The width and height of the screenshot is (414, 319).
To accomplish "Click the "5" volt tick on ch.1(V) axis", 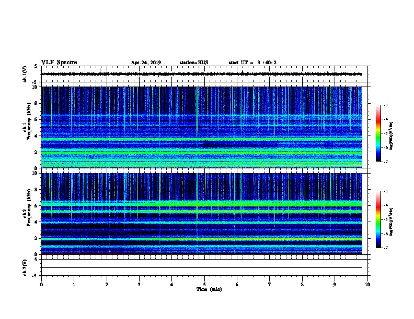I will [36, 66].
